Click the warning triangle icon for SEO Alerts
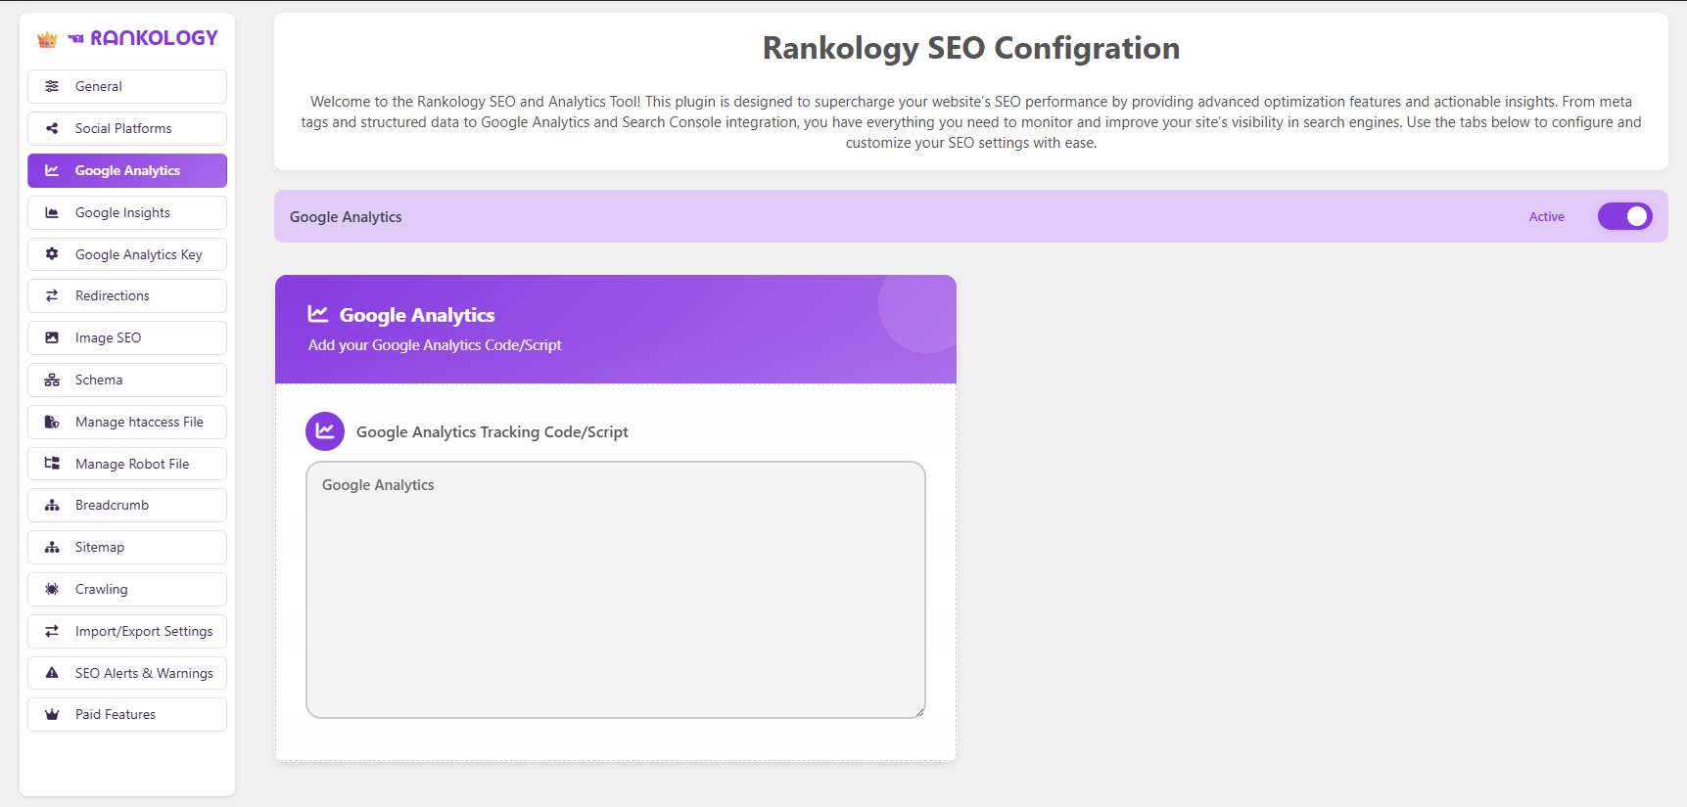This screenshot has width=1687, height=807. coord(52,673)
